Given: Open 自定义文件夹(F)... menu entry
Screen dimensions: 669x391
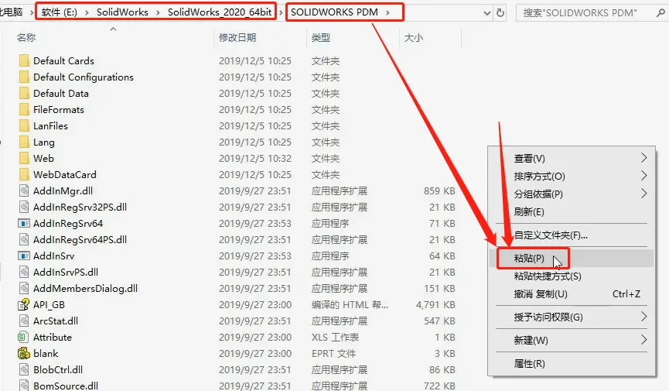Looking at the screenshot, I should click(572, 235).
